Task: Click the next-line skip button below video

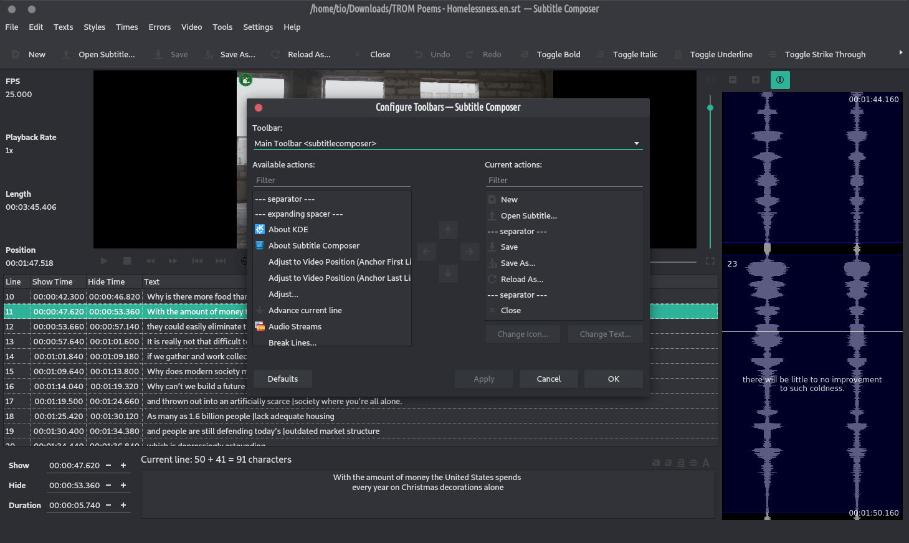Action: click(x=221, y=261)
